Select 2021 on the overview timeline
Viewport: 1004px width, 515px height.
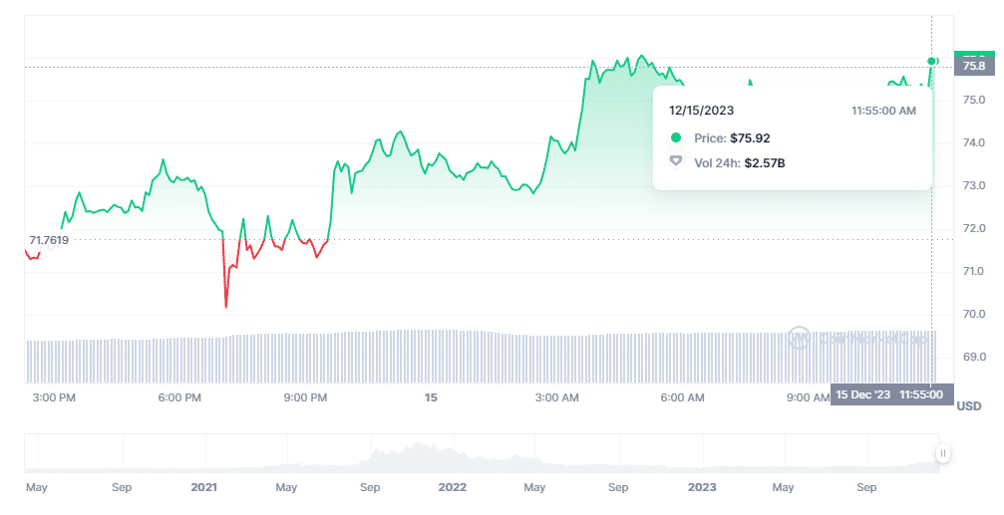tap(203, 488)
